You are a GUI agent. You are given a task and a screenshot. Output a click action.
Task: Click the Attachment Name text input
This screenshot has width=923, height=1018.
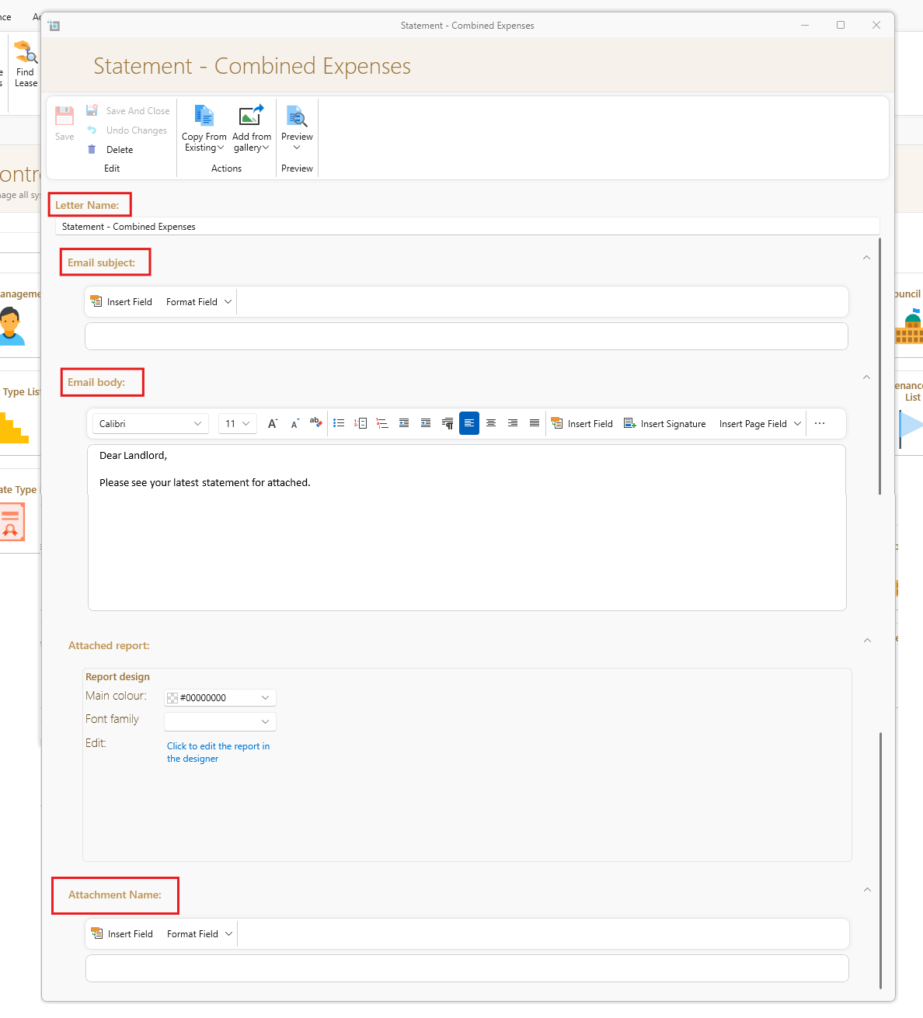(x=467, y=968)
